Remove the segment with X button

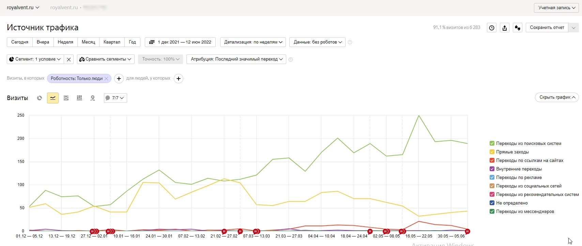(69, 59)
